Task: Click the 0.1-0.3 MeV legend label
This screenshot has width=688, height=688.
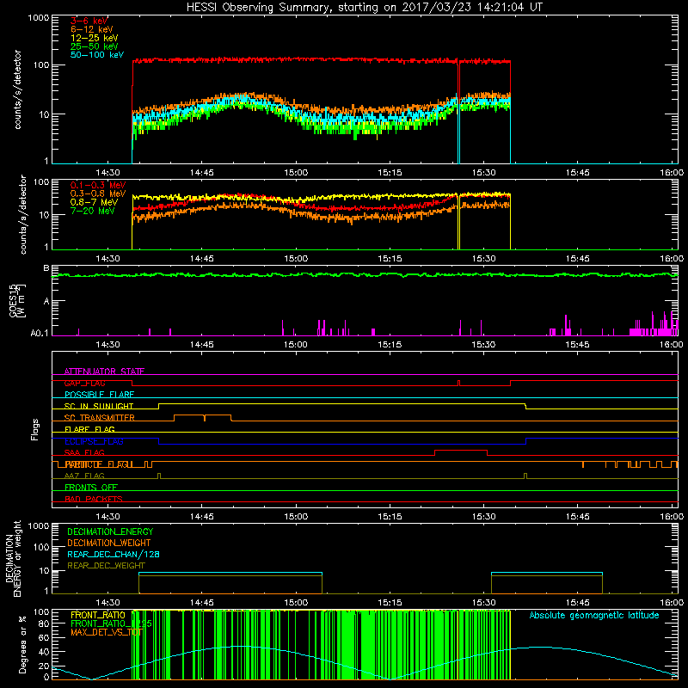Action: pos(98,186)
